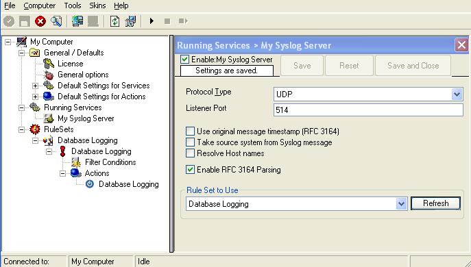Viewport: 471px width, 267px height.
Task: Disable Enable RFC 3164 Parsing checkbox
Action: click(x=190, y=170)
